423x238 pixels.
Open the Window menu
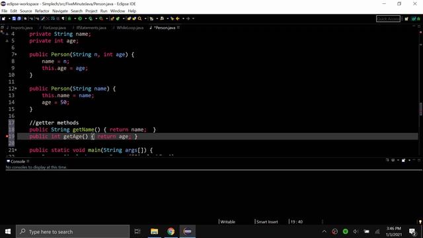[x=118, y=11]
